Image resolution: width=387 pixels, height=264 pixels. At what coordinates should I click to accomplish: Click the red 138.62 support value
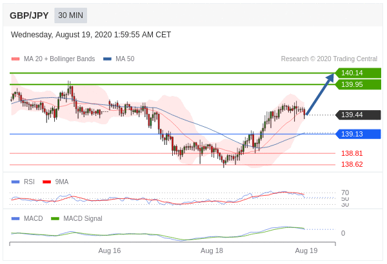pos(352,164)
